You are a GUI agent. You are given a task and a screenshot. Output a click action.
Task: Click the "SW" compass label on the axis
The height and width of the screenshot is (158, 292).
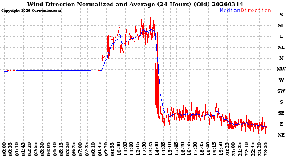tap(281, 91)
